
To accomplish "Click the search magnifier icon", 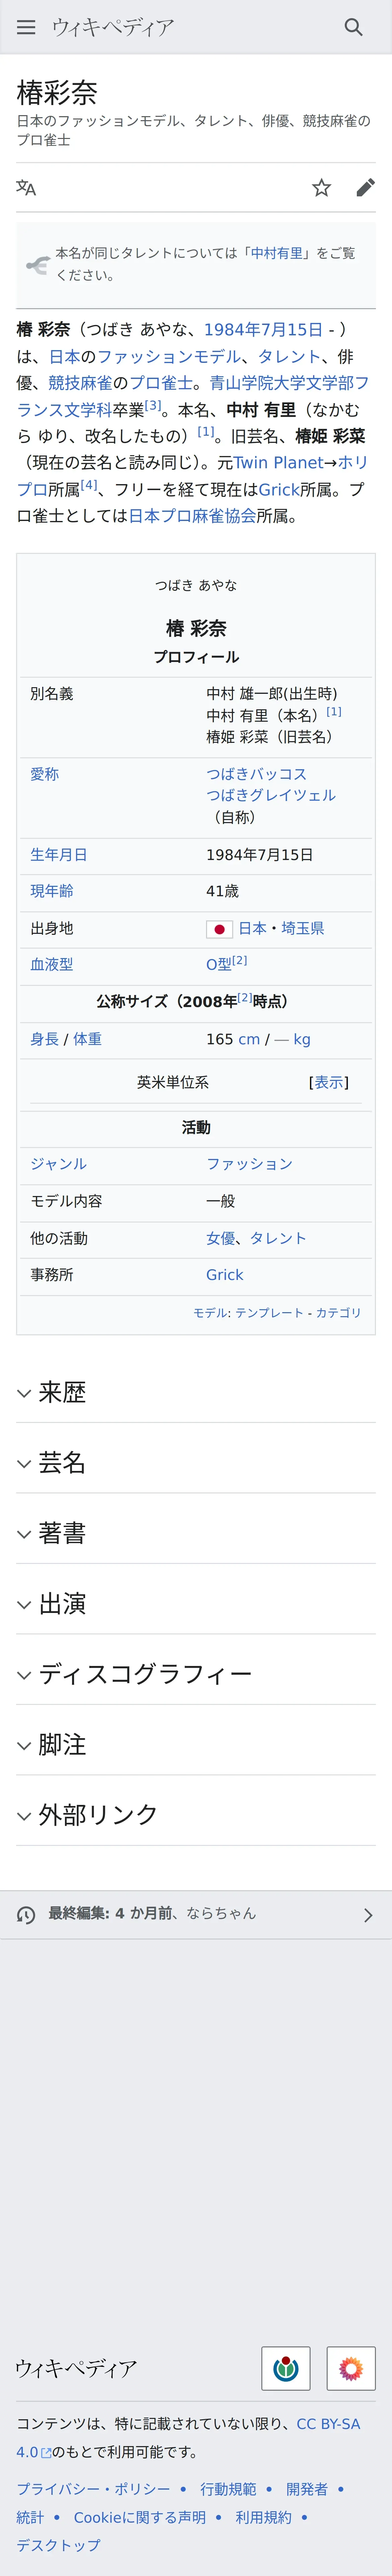I will click(x=353, y=27).
